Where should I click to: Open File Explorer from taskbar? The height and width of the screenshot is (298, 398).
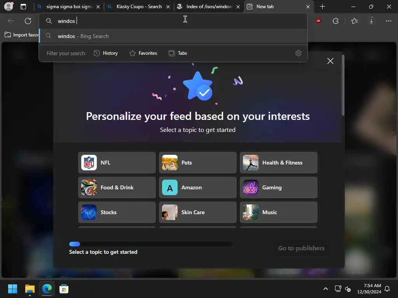30,289
